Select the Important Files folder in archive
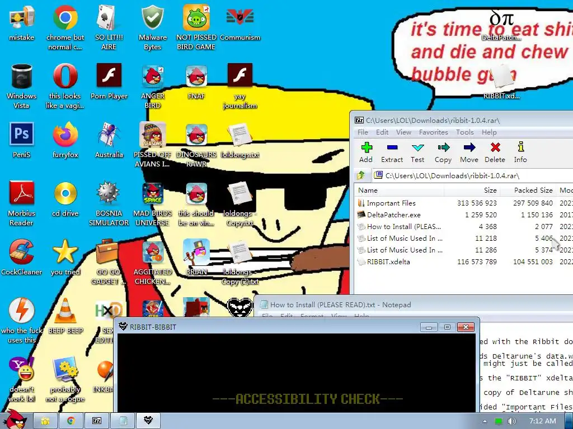The image size is (573, 429). point(391,203)
